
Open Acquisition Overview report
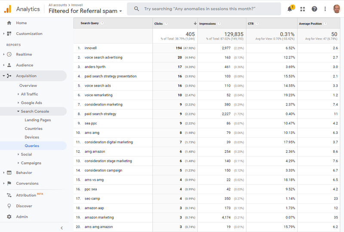click(x=28, y=86)
